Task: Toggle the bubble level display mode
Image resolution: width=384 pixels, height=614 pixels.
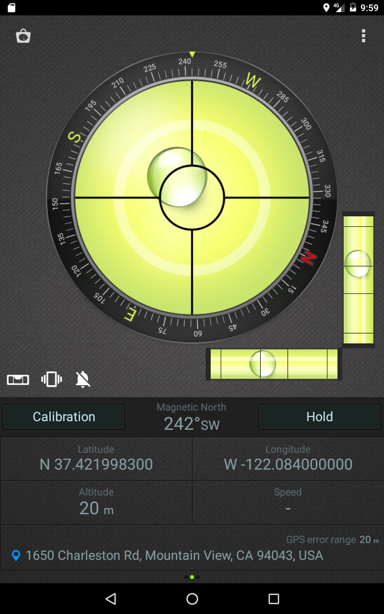Action: (x=17, y=379)
